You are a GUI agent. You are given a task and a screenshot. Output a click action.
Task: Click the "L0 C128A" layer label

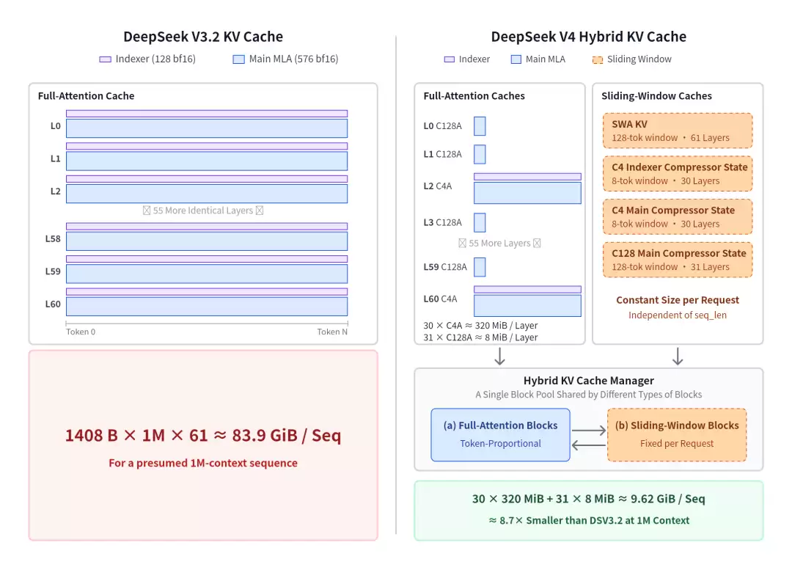coord(442,126)
